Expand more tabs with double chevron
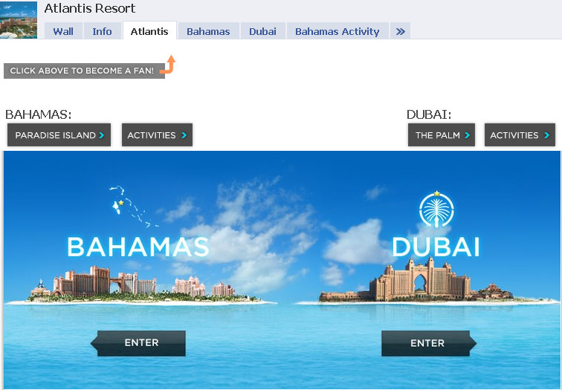 (401, 31)
